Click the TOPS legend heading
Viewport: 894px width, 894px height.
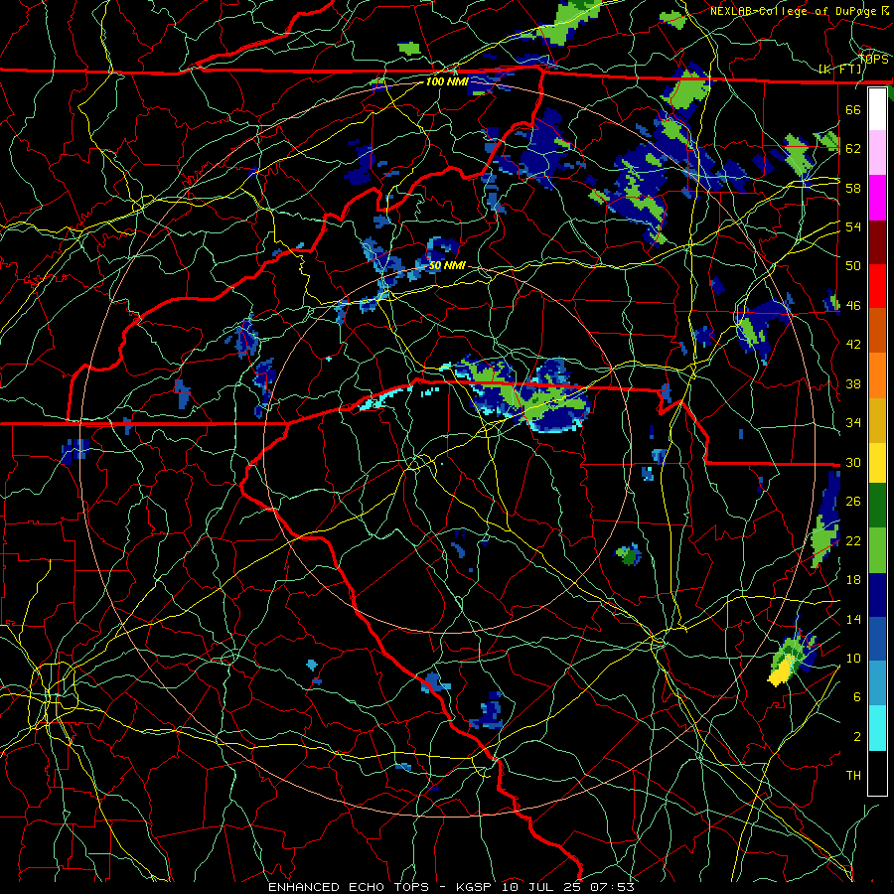pos(873,60)
